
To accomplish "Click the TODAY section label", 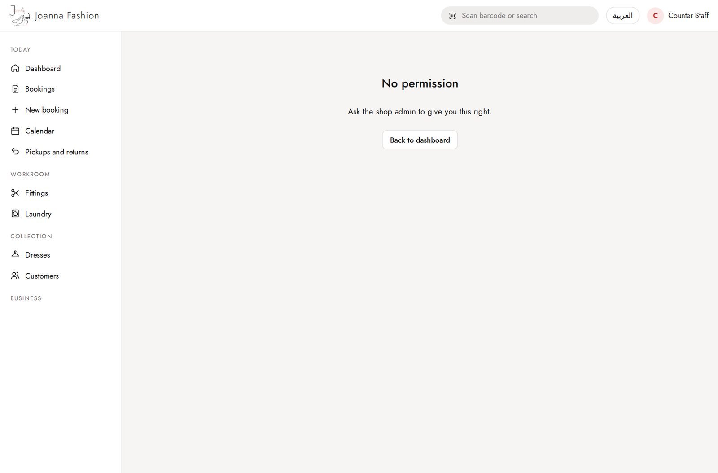I will point(21,49).
